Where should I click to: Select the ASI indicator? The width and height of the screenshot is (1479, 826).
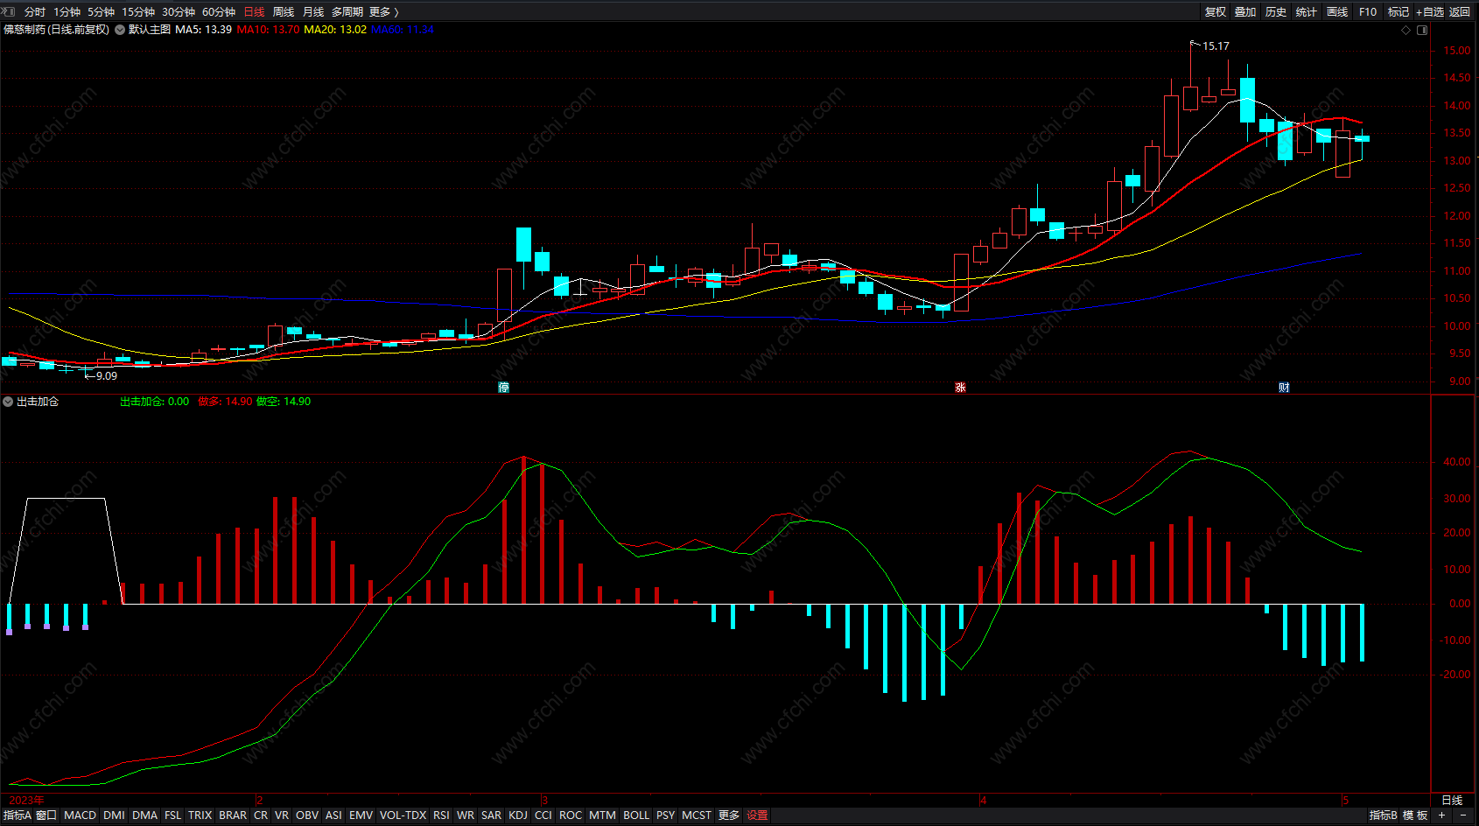(x=333, y=815)
